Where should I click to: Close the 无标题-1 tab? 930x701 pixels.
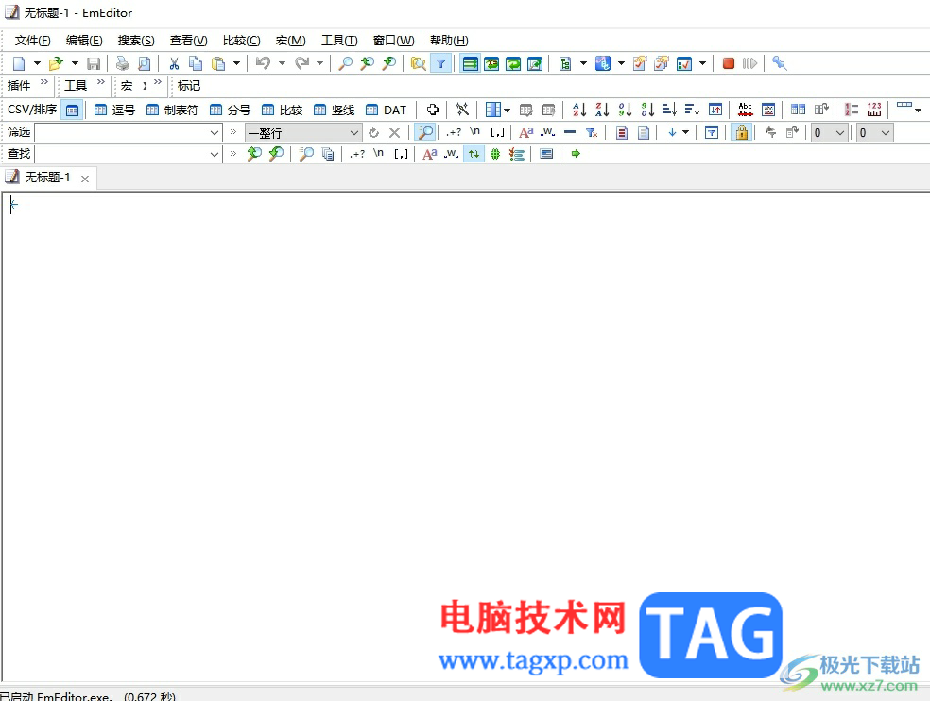[x=85, y=179]
